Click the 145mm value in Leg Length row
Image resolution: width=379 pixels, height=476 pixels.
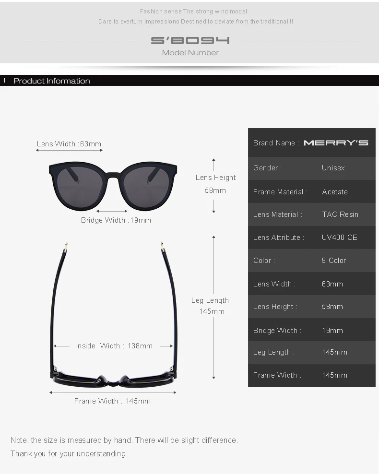[x=334, y=352]
